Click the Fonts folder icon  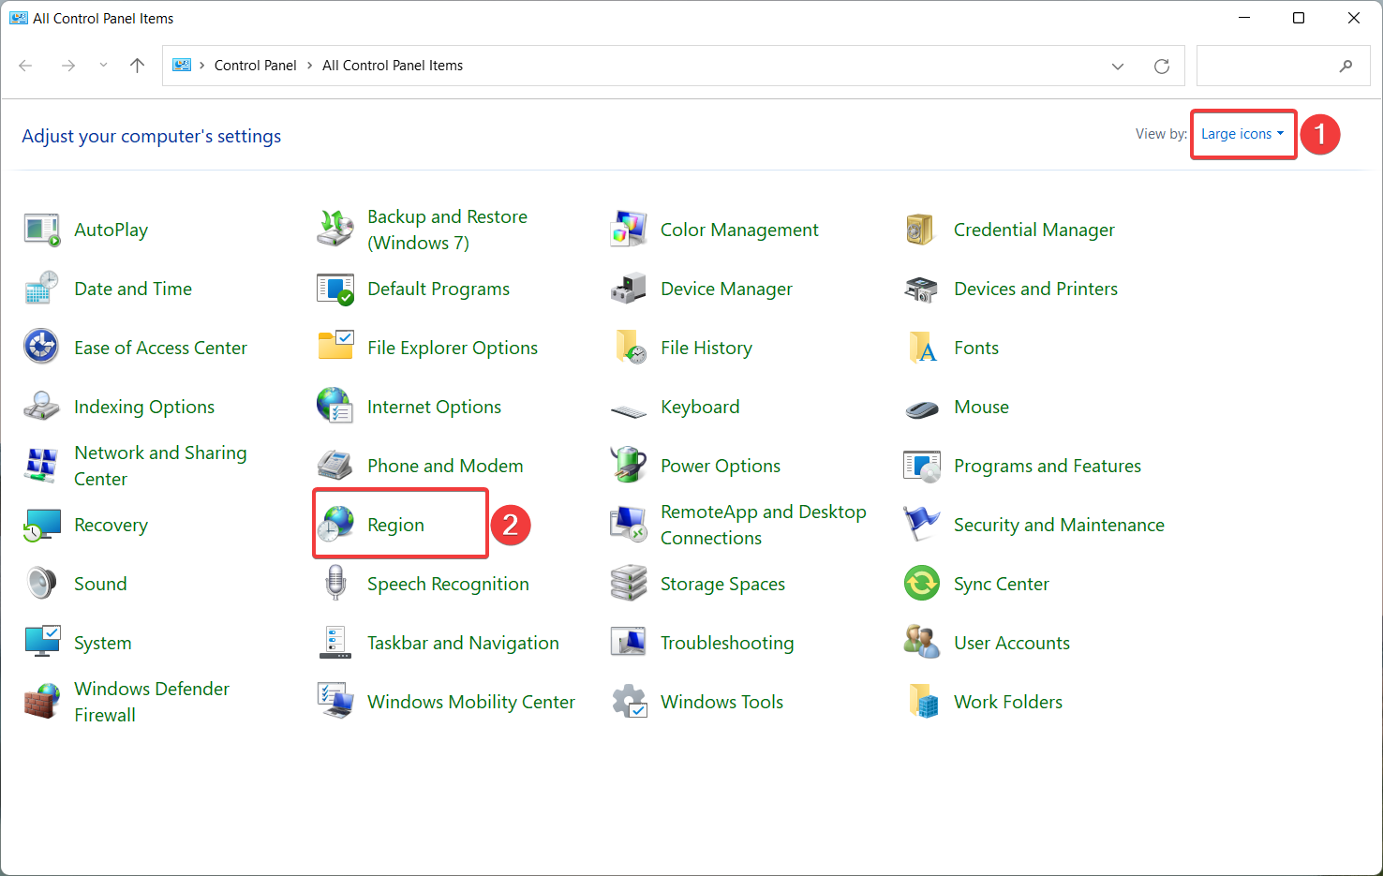point(922,348)
